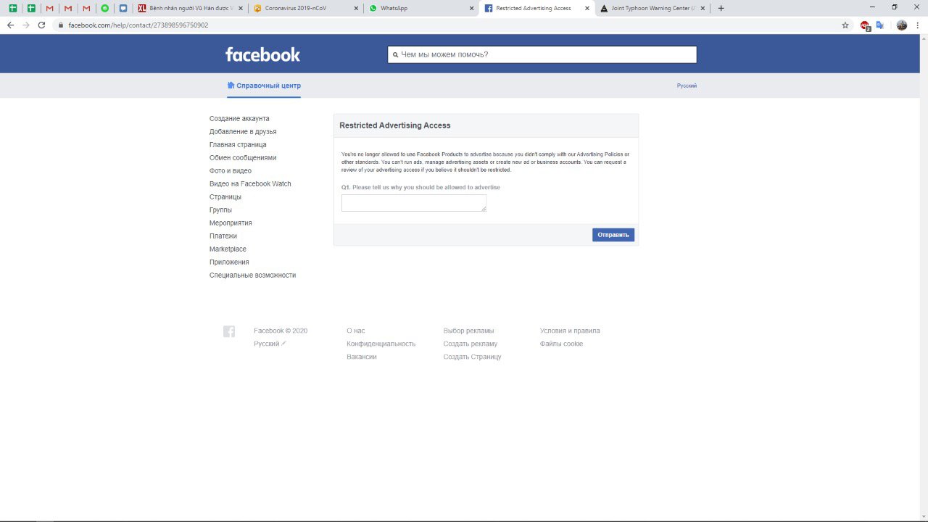928x522 pixels.
Task: Open the Справочный центр tab
Action: 264,86
